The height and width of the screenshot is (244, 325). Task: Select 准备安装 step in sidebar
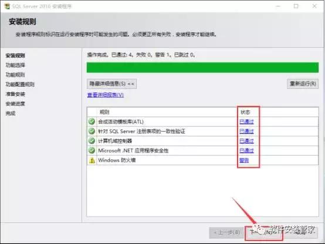[x=15, y=94]
